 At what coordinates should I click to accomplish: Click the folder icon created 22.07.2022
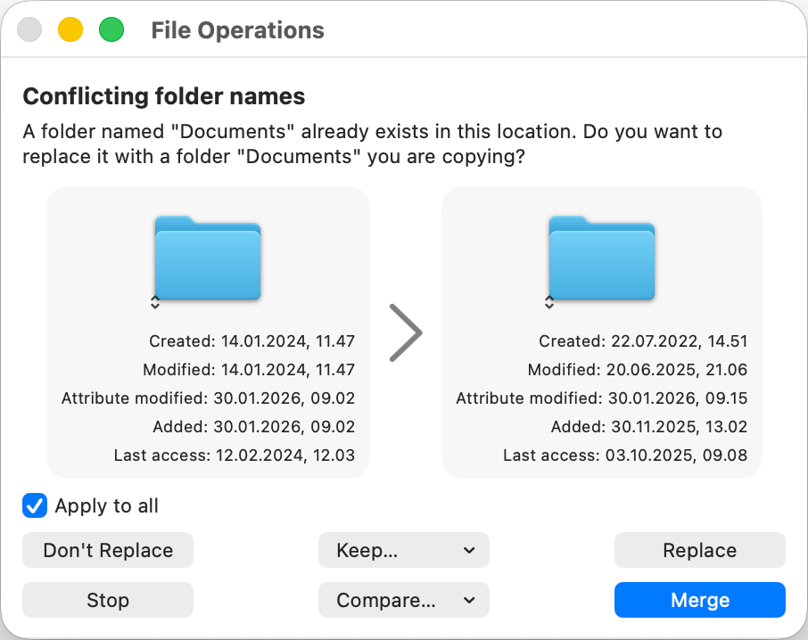(601, 258)
